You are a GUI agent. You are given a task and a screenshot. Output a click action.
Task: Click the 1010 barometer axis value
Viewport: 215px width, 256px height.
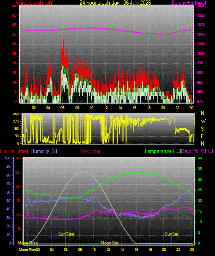pyautogui.click(x=201, y=35)
